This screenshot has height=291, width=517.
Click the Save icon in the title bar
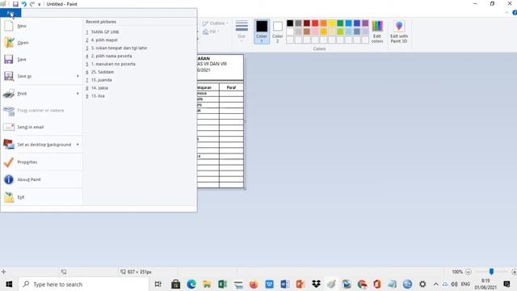click(15, 4)
